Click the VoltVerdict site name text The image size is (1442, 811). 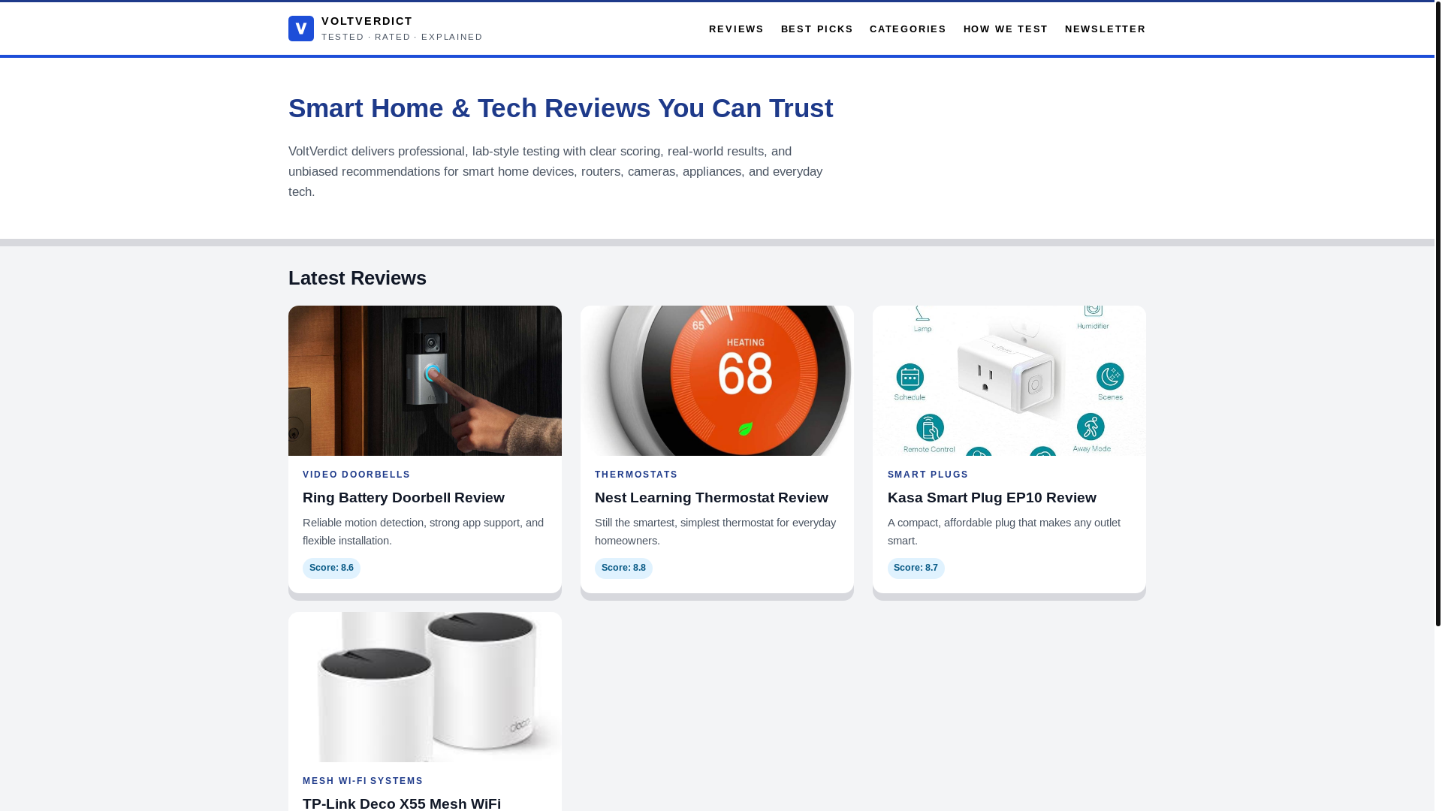[367, 21]
